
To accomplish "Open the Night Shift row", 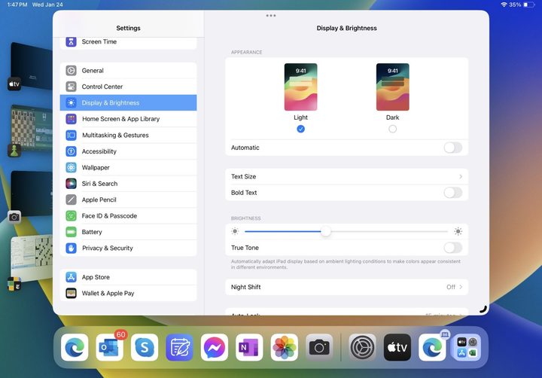I will [x=347, y=287].
